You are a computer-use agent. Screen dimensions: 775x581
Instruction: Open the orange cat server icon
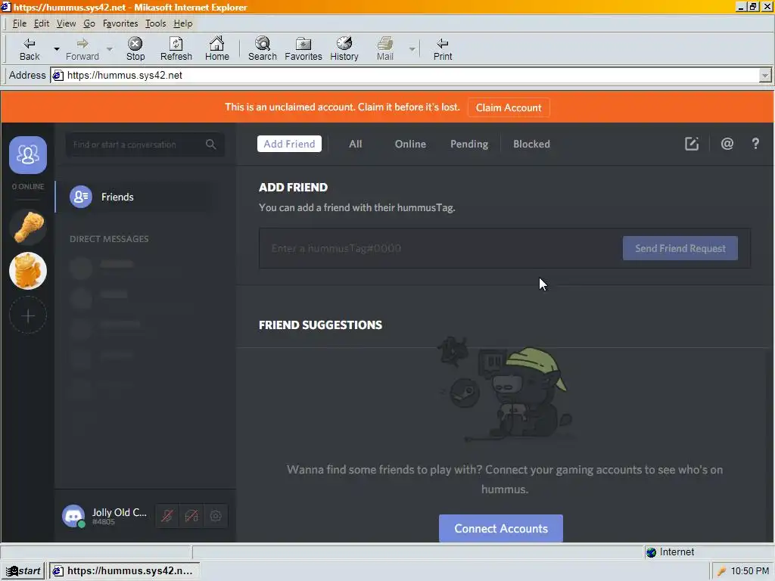pyautogui.click(x=28, y=271)
